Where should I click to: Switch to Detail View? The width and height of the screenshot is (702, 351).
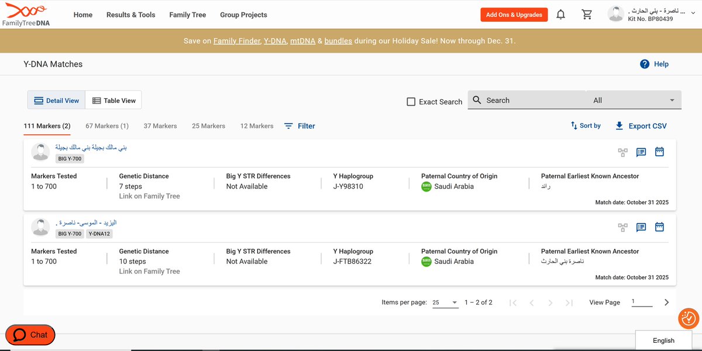point(57,100)
